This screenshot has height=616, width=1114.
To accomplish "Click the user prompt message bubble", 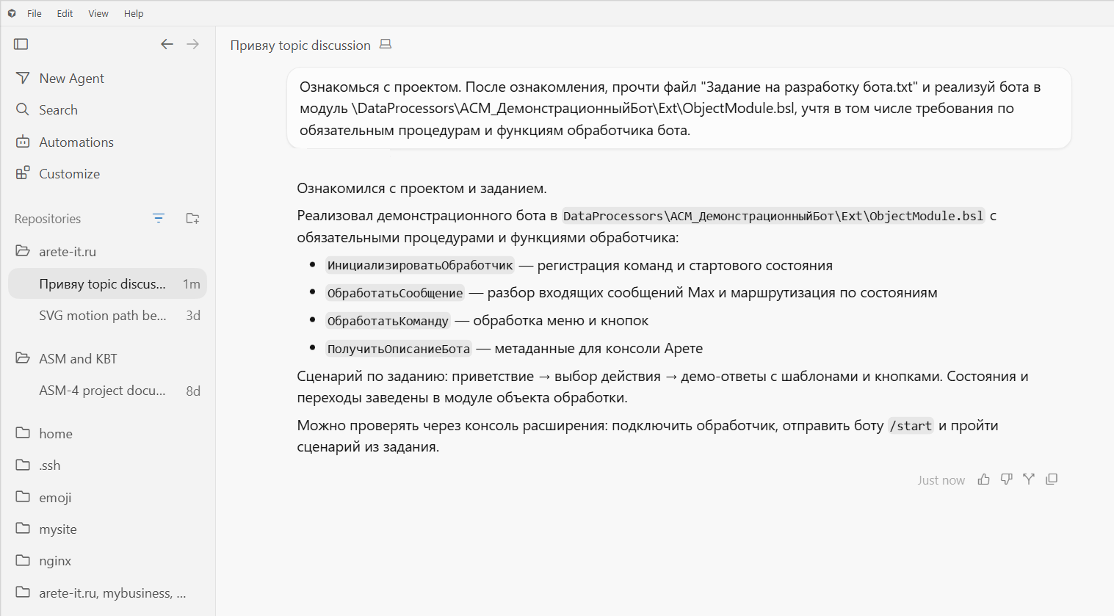I will tap(679, 108).
